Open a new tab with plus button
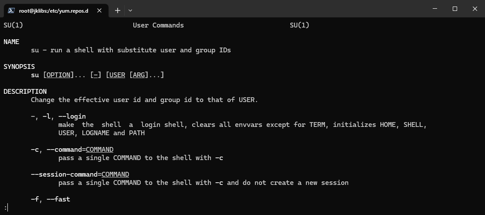Screen dimensions: 485x215 tap(118, 10)
